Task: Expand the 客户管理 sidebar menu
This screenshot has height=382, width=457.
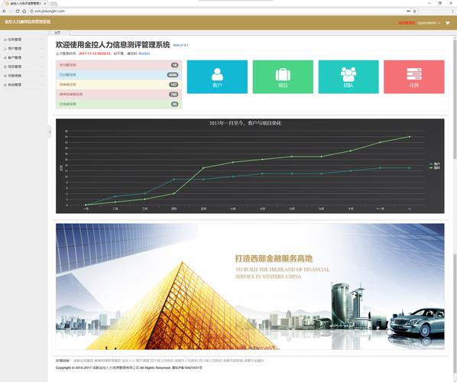Action: click(24, 58)
